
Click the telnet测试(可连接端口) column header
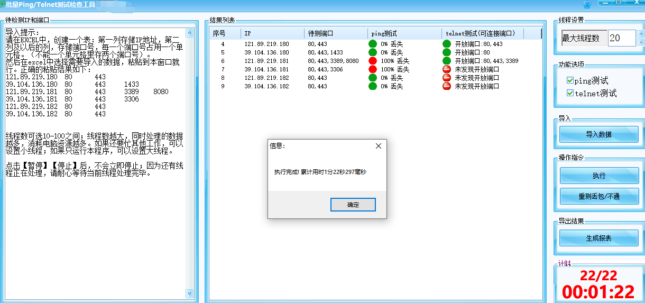(483, 33)
